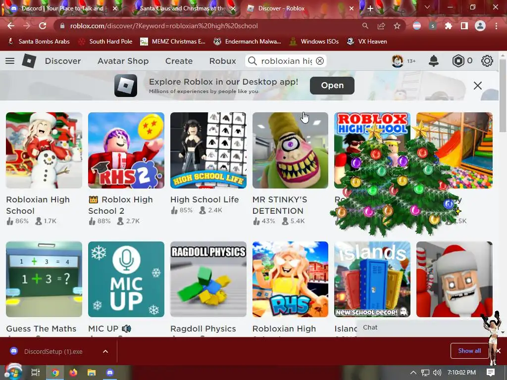Open Windows notification center
The image size is (507, 380).
pyautogui.click(x=491, y=373)
